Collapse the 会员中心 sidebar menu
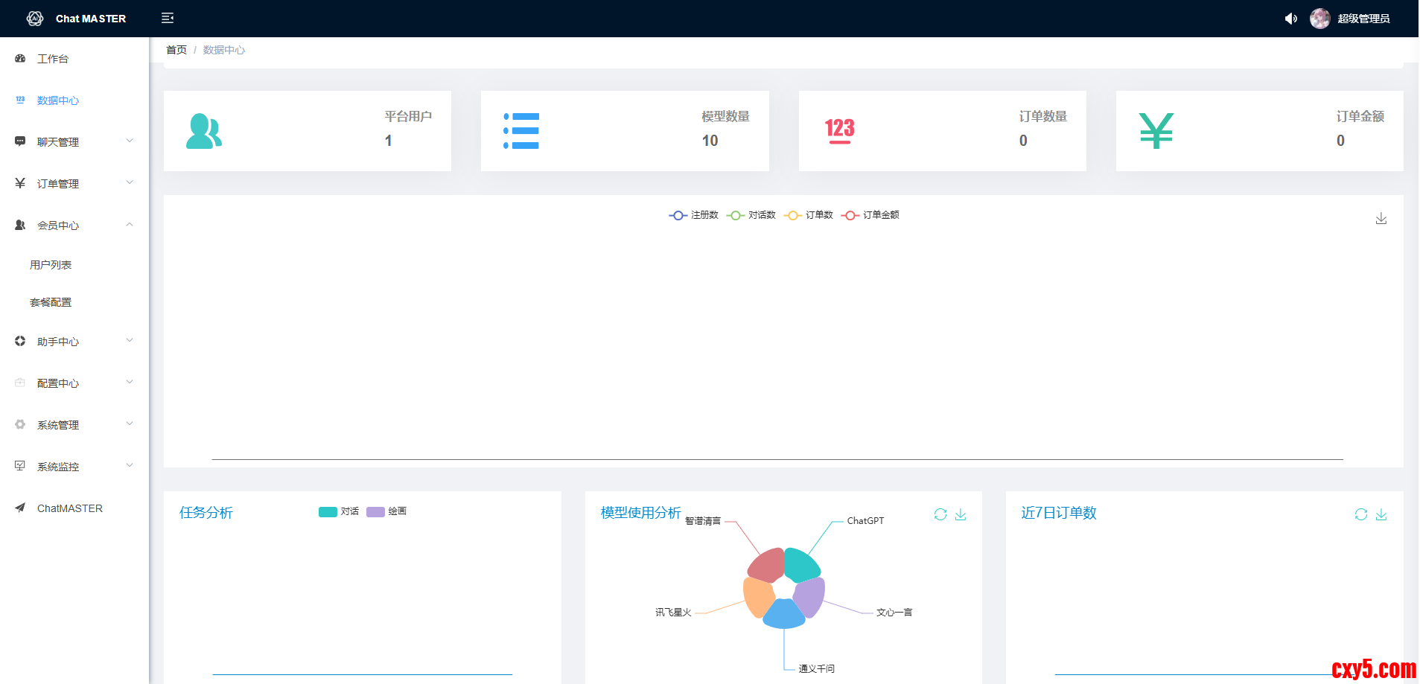 coord(74,225)
